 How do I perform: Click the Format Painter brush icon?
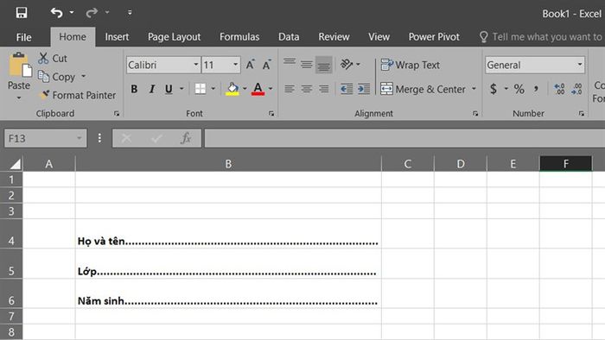[45, 94]
